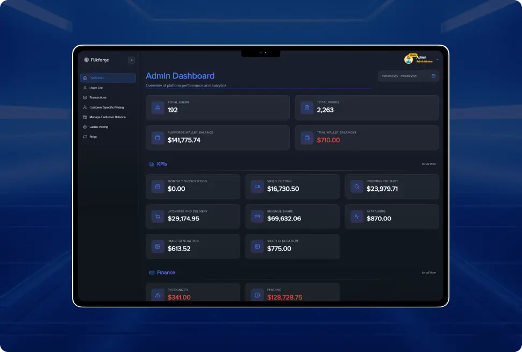
Task: Click the Users List sidebar icon
Action: tap(84, 87)
